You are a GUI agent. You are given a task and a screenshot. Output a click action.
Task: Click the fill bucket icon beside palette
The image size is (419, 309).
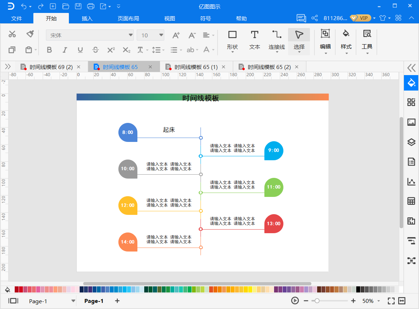click(x=8, y=290)
